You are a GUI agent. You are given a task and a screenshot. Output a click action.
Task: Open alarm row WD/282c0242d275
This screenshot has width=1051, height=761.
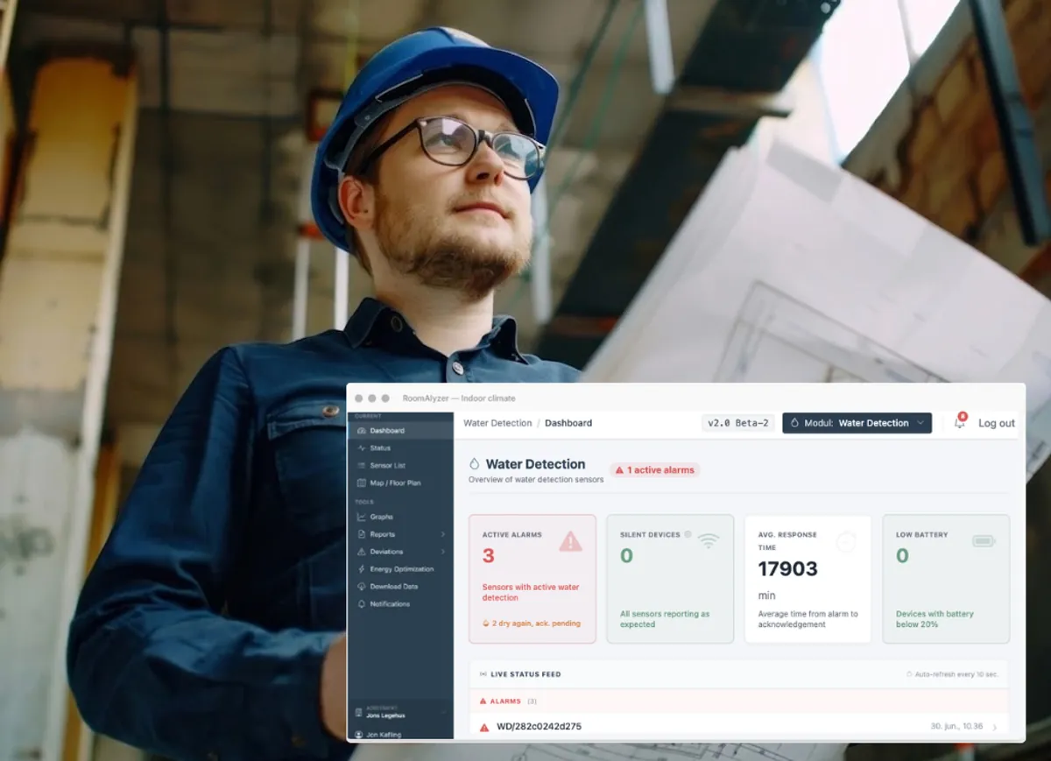click(738, 726)
